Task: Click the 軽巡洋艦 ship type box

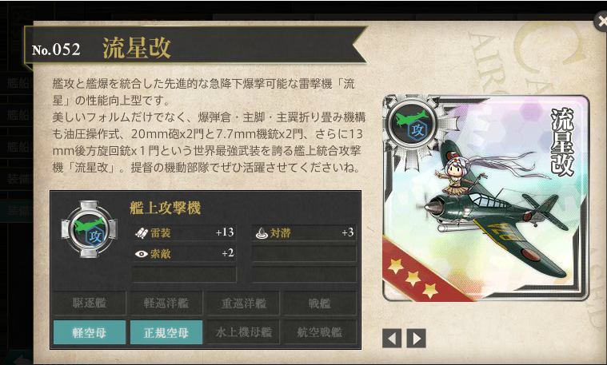Action: (x=166, y=303)
